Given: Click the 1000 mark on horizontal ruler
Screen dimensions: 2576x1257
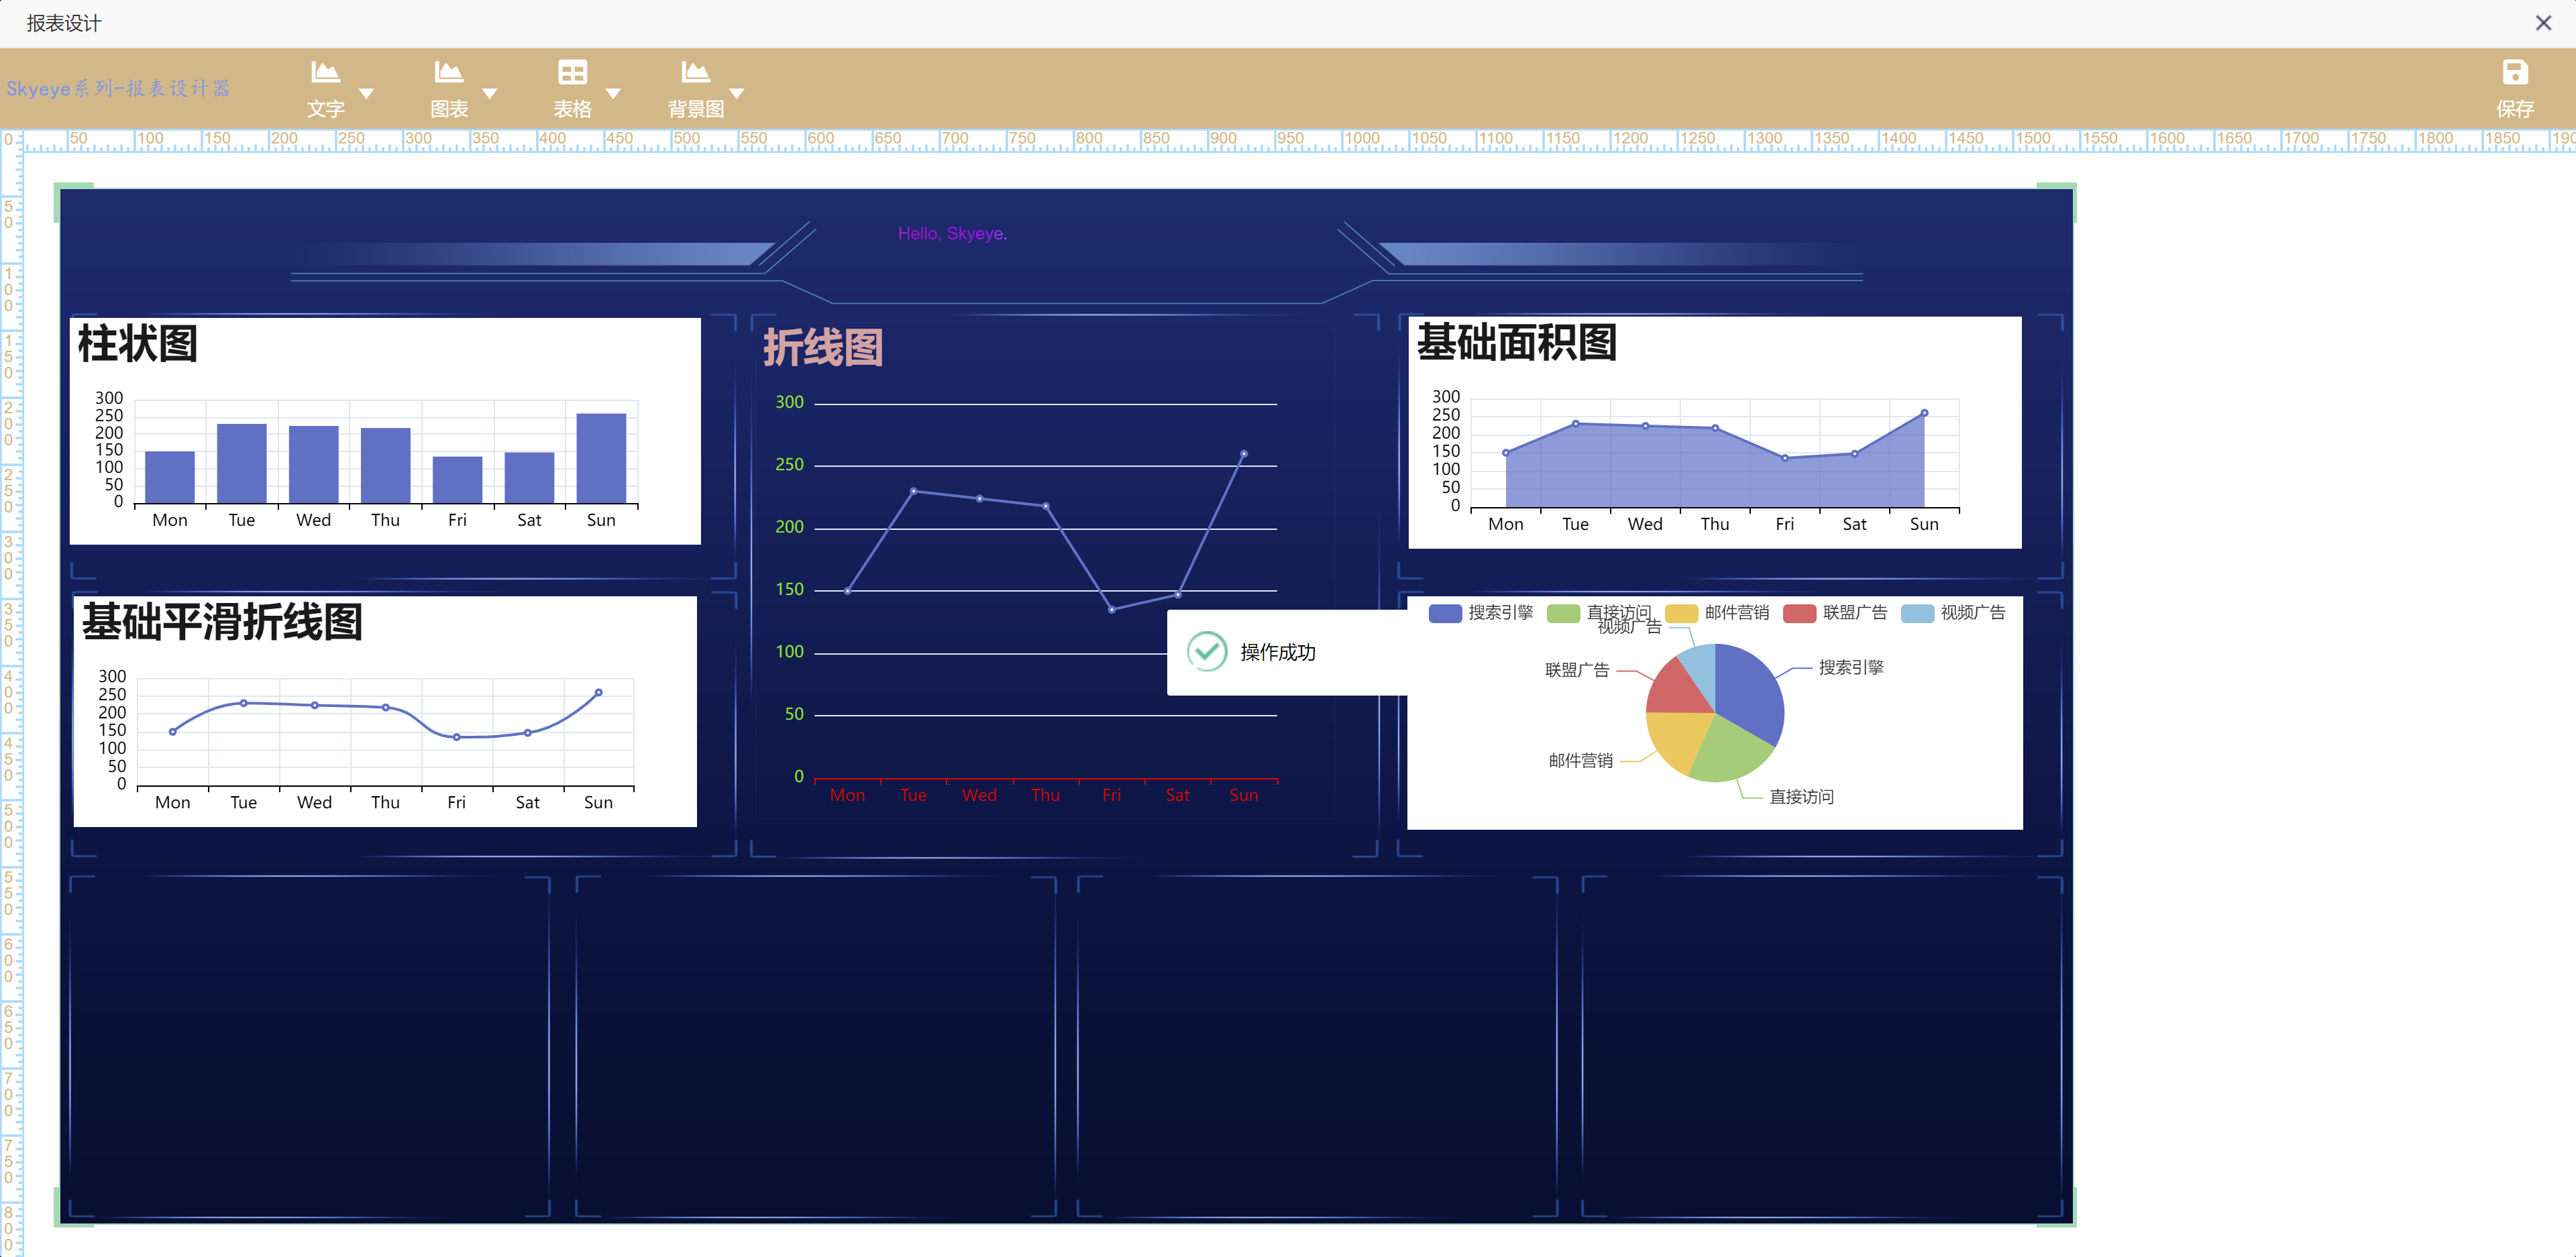Looking at the screenshot, I should [x=1362, y=138].
